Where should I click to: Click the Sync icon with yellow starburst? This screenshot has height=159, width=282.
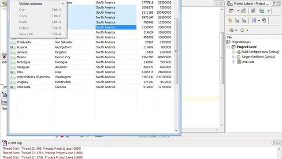click(230, 21)
